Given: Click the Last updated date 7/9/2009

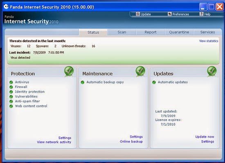Looking at the screenshot, I should coord(168,116).
